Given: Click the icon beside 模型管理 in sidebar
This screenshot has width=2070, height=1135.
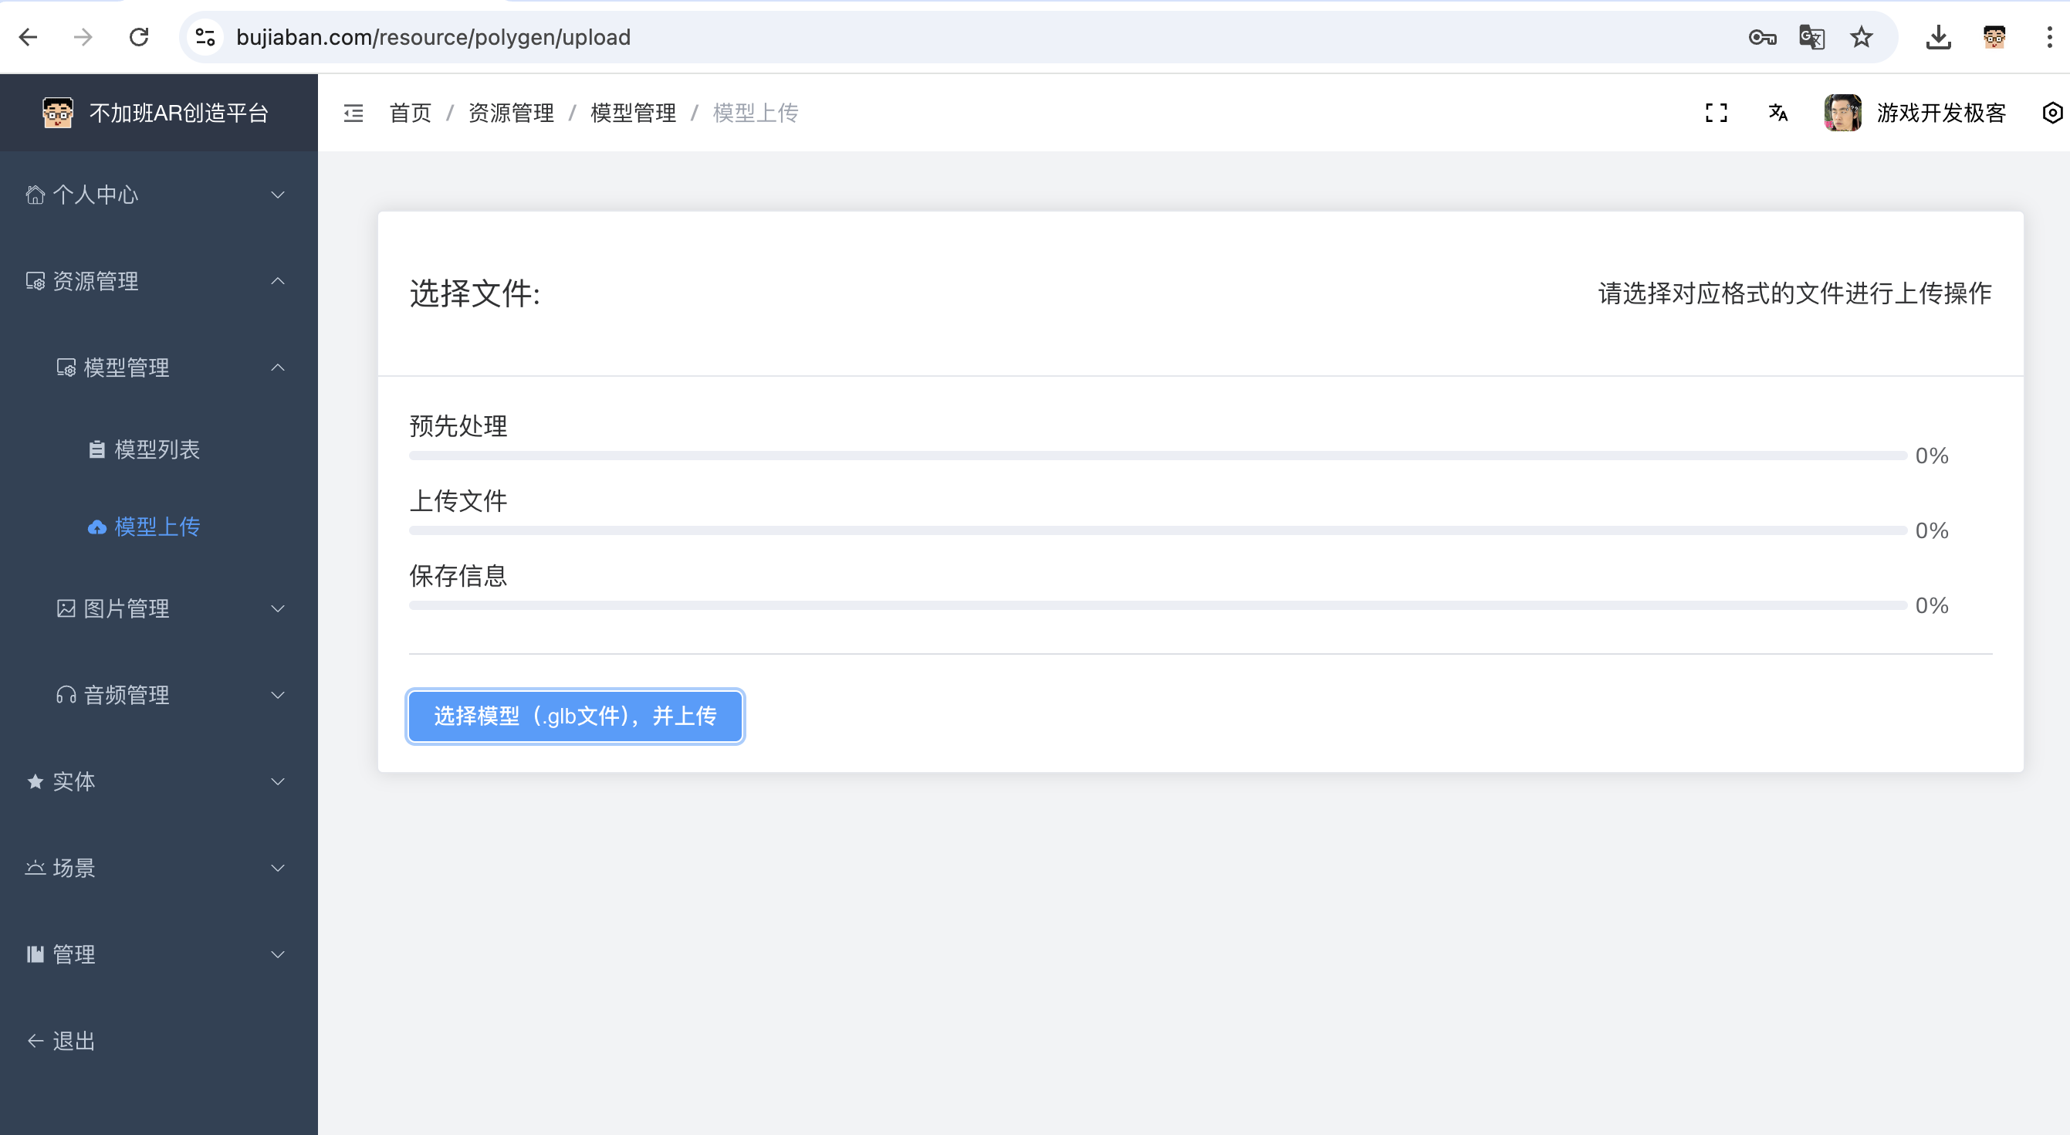Looking at the screenshot, I should pos(66,368).
